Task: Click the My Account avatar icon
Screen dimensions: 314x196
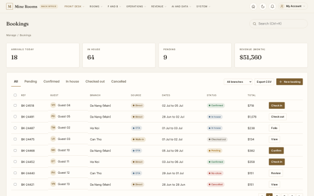Action: [282, 6]
